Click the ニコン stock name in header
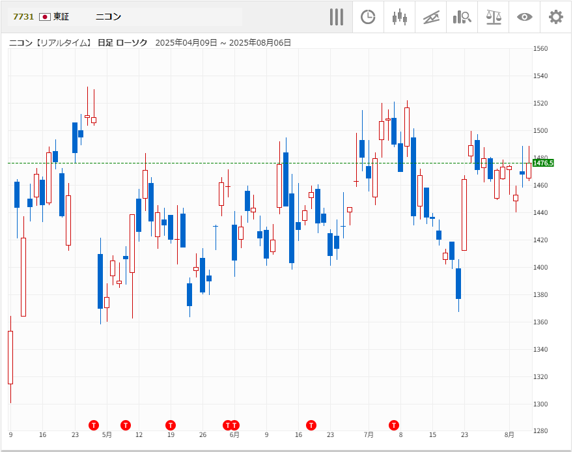Screen dimensions: 573x452 click(108, 17)
